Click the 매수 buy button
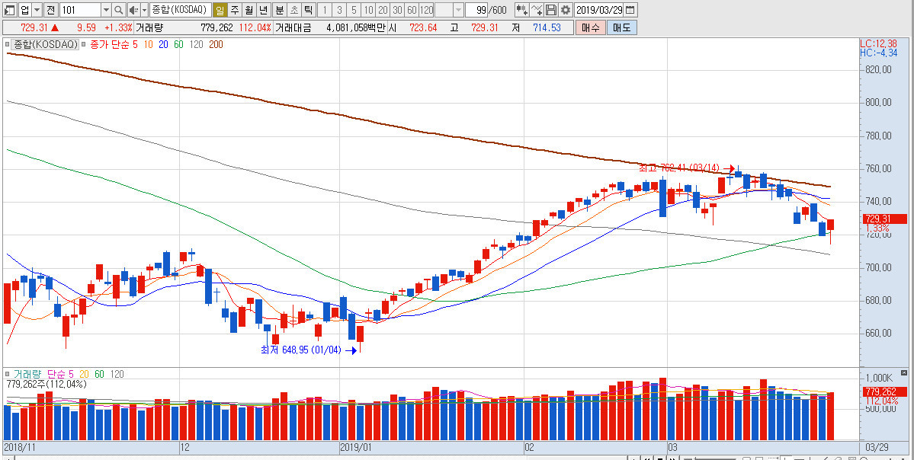The height and width of the screenshot is (460, 914). (x=590, y=27)
